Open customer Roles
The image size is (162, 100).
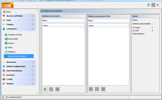click(9, 47)
